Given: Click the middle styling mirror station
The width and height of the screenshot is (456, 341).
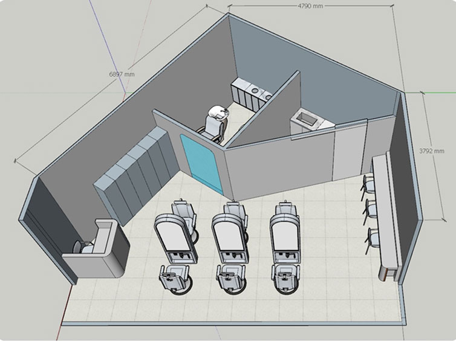Looking at the screenshot, I should (230, 238).
